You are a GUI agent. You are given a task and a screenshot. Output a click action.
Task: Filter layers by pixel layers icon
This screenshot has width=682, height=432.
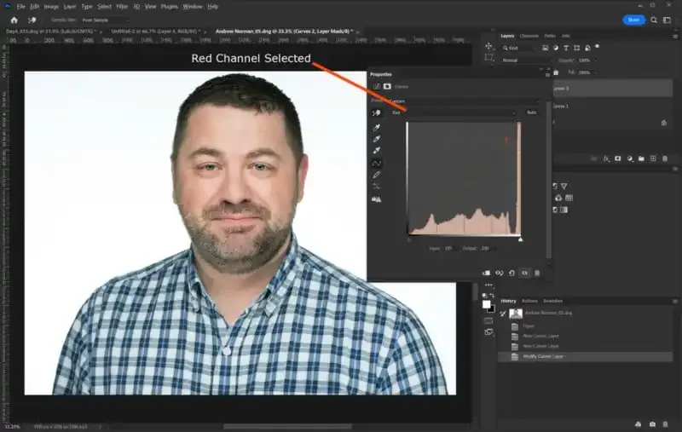[x=545, y=48]
